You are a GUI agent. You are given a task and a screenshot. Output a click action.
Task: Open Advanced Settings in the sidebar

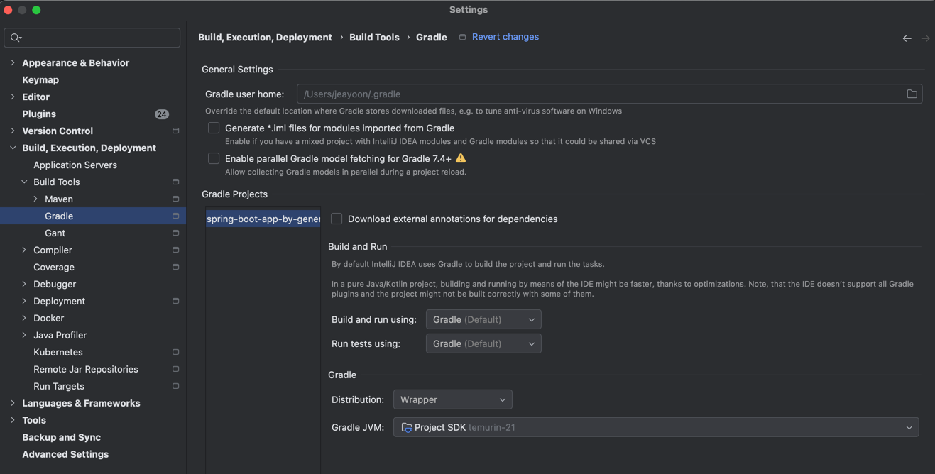[x=65, y=454]
